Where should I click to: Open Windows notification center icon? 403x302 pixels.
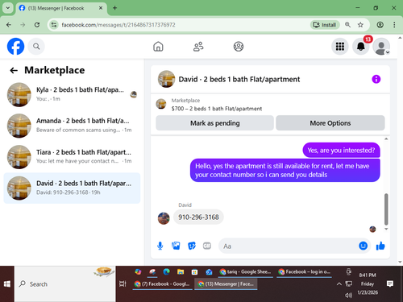pyautogui.click(x=390, y=283)
